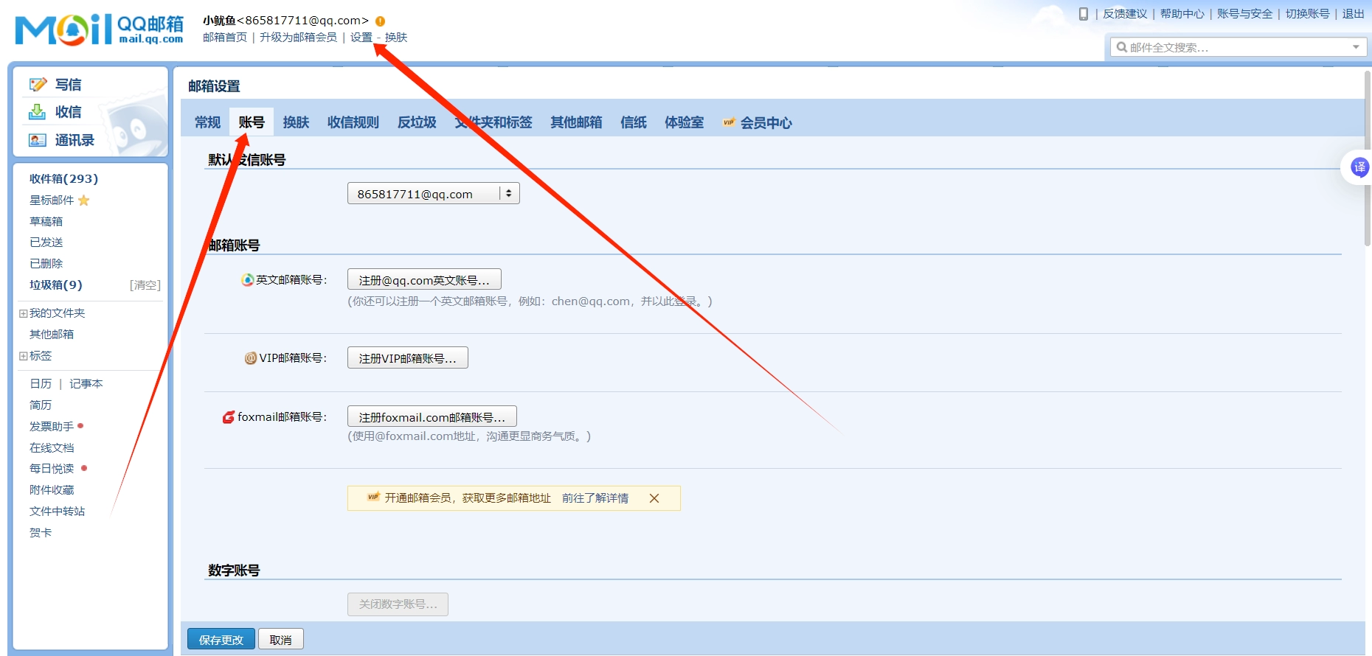Expand the 标签 tree node

[24, 356]
